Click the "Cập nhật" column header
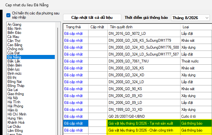Viewport: 212px width, 135px height. pyautogui.click(x=98, y=27)
